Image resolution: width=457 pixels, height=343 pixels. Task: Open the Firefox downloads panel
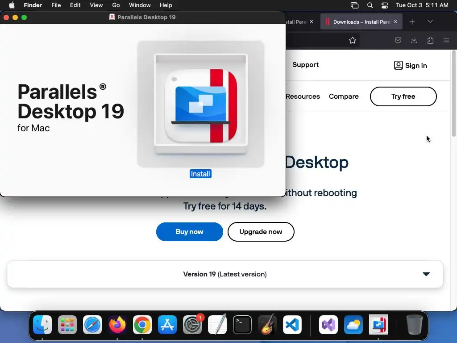[x=414, y=40]
